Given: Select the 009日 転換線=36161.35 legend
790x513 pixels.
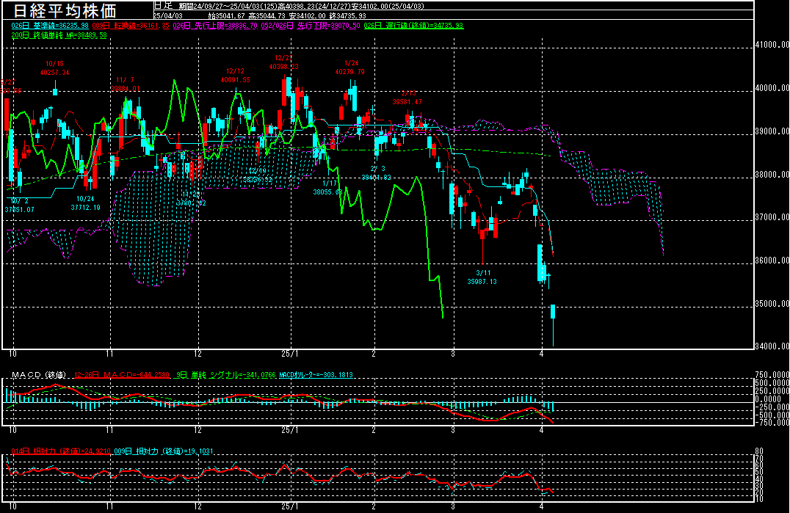Looking at the screenshot, I should click(131, 26).
